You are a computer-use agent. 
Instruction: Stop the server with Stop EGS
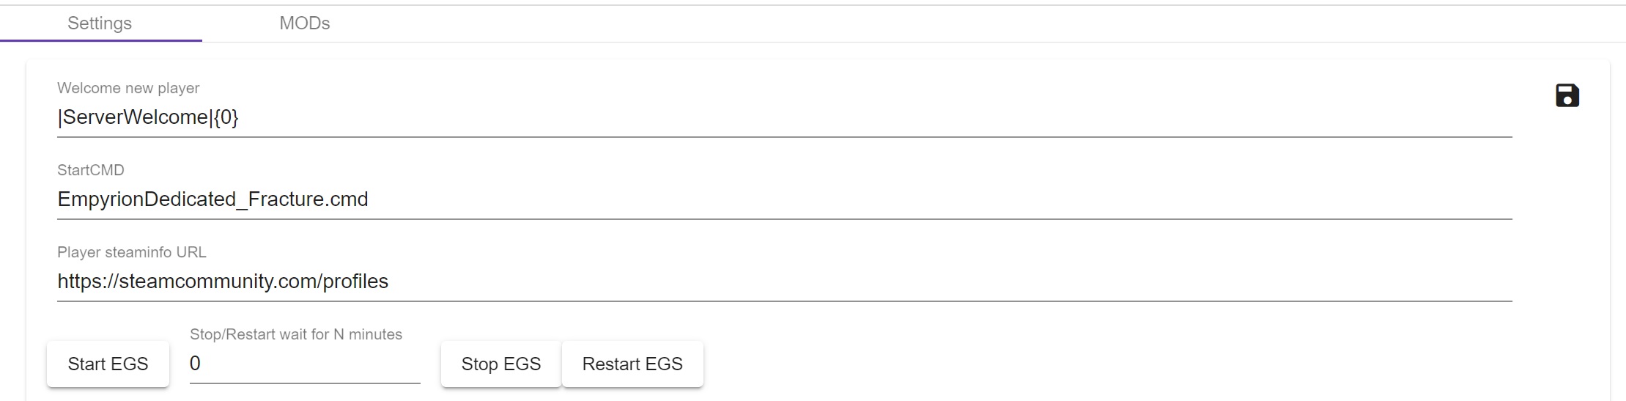(x=501, y=364)
